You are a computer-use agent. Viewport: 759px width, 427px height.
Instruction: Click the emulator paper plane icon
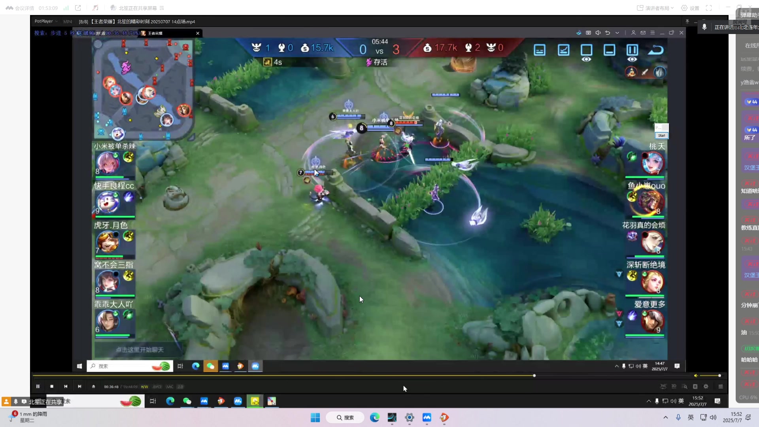click(579, 33)
